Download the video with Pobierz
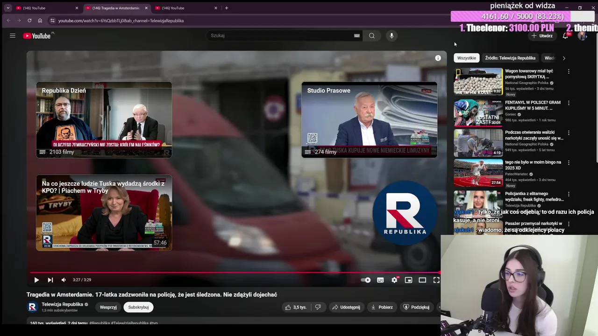 [x=382, y=307]
